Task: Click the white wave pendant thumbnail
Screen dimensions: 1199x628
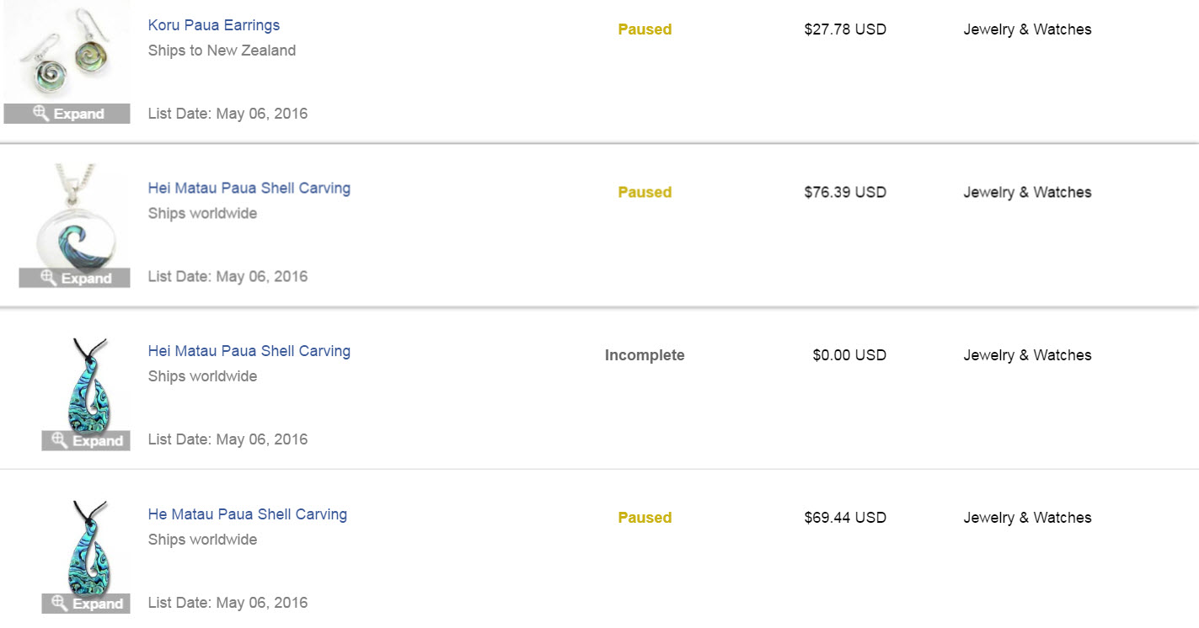Action: [76, 219]
